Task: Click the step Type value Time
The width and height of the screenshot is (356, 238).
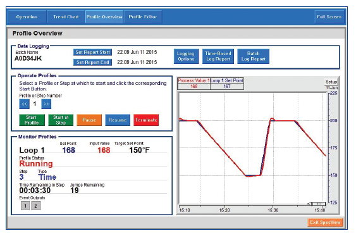Action: pyautogui.click(x=47, y=177)
